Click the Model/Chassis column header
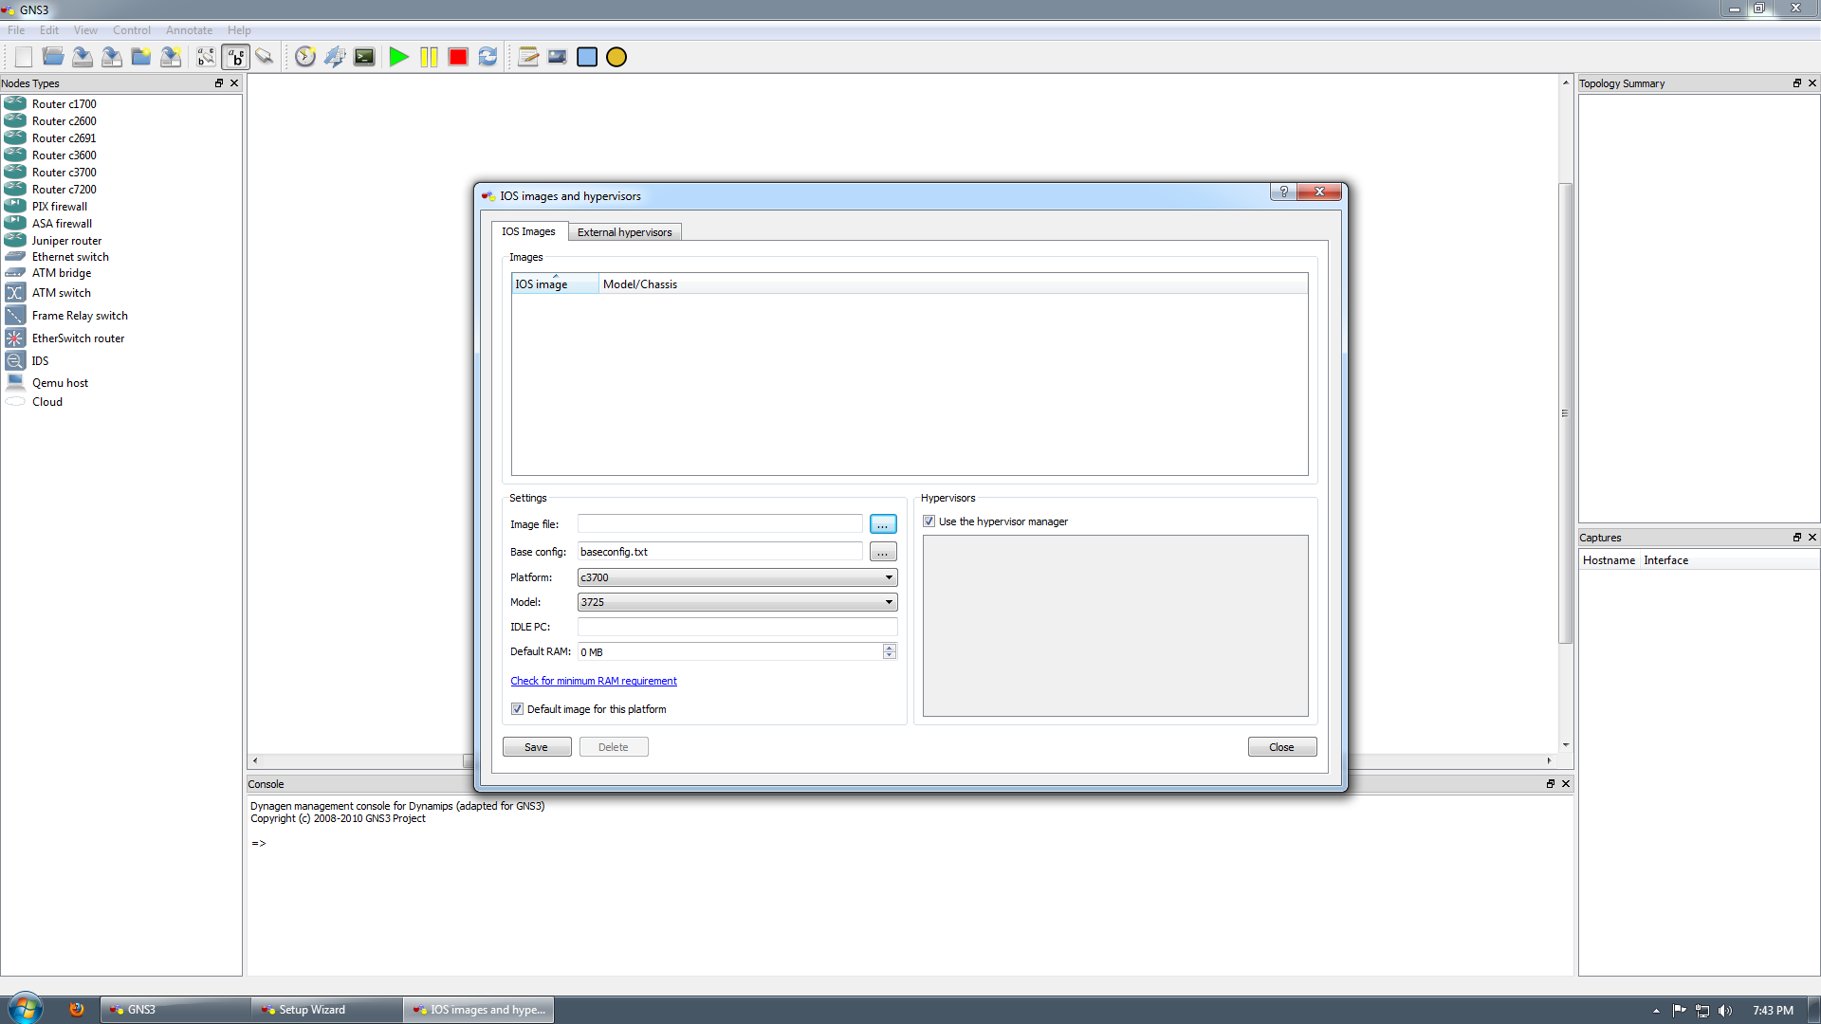Viewport: 1821px width, 1024px height. [x=953, y=284]
